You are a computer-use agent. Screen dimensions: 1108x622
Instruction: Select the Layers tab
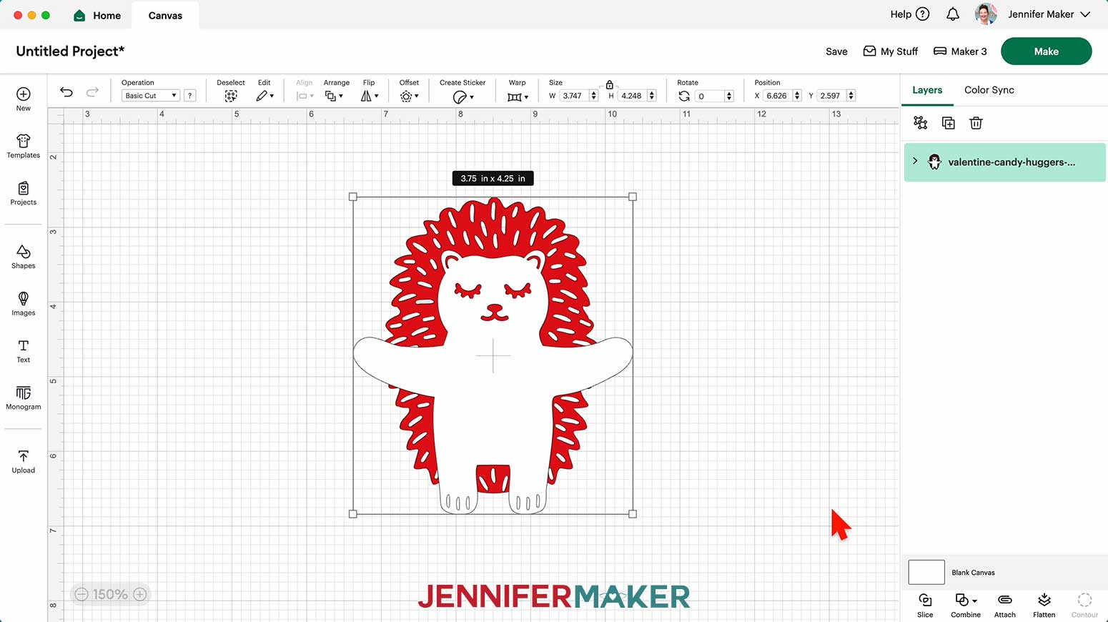pos(927,90)
